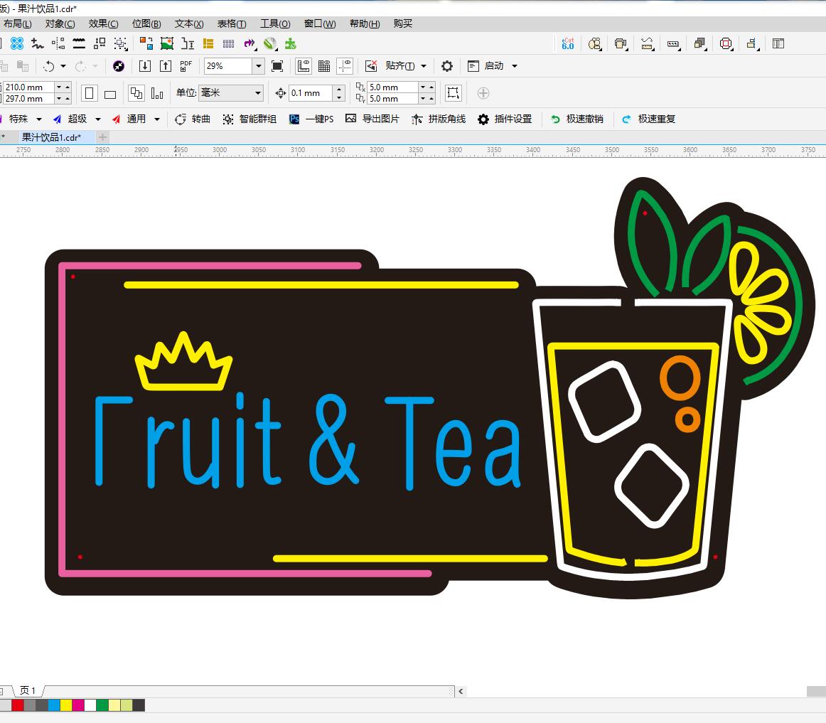Toggle current-page layout bars button

click(x=157, y=93)
